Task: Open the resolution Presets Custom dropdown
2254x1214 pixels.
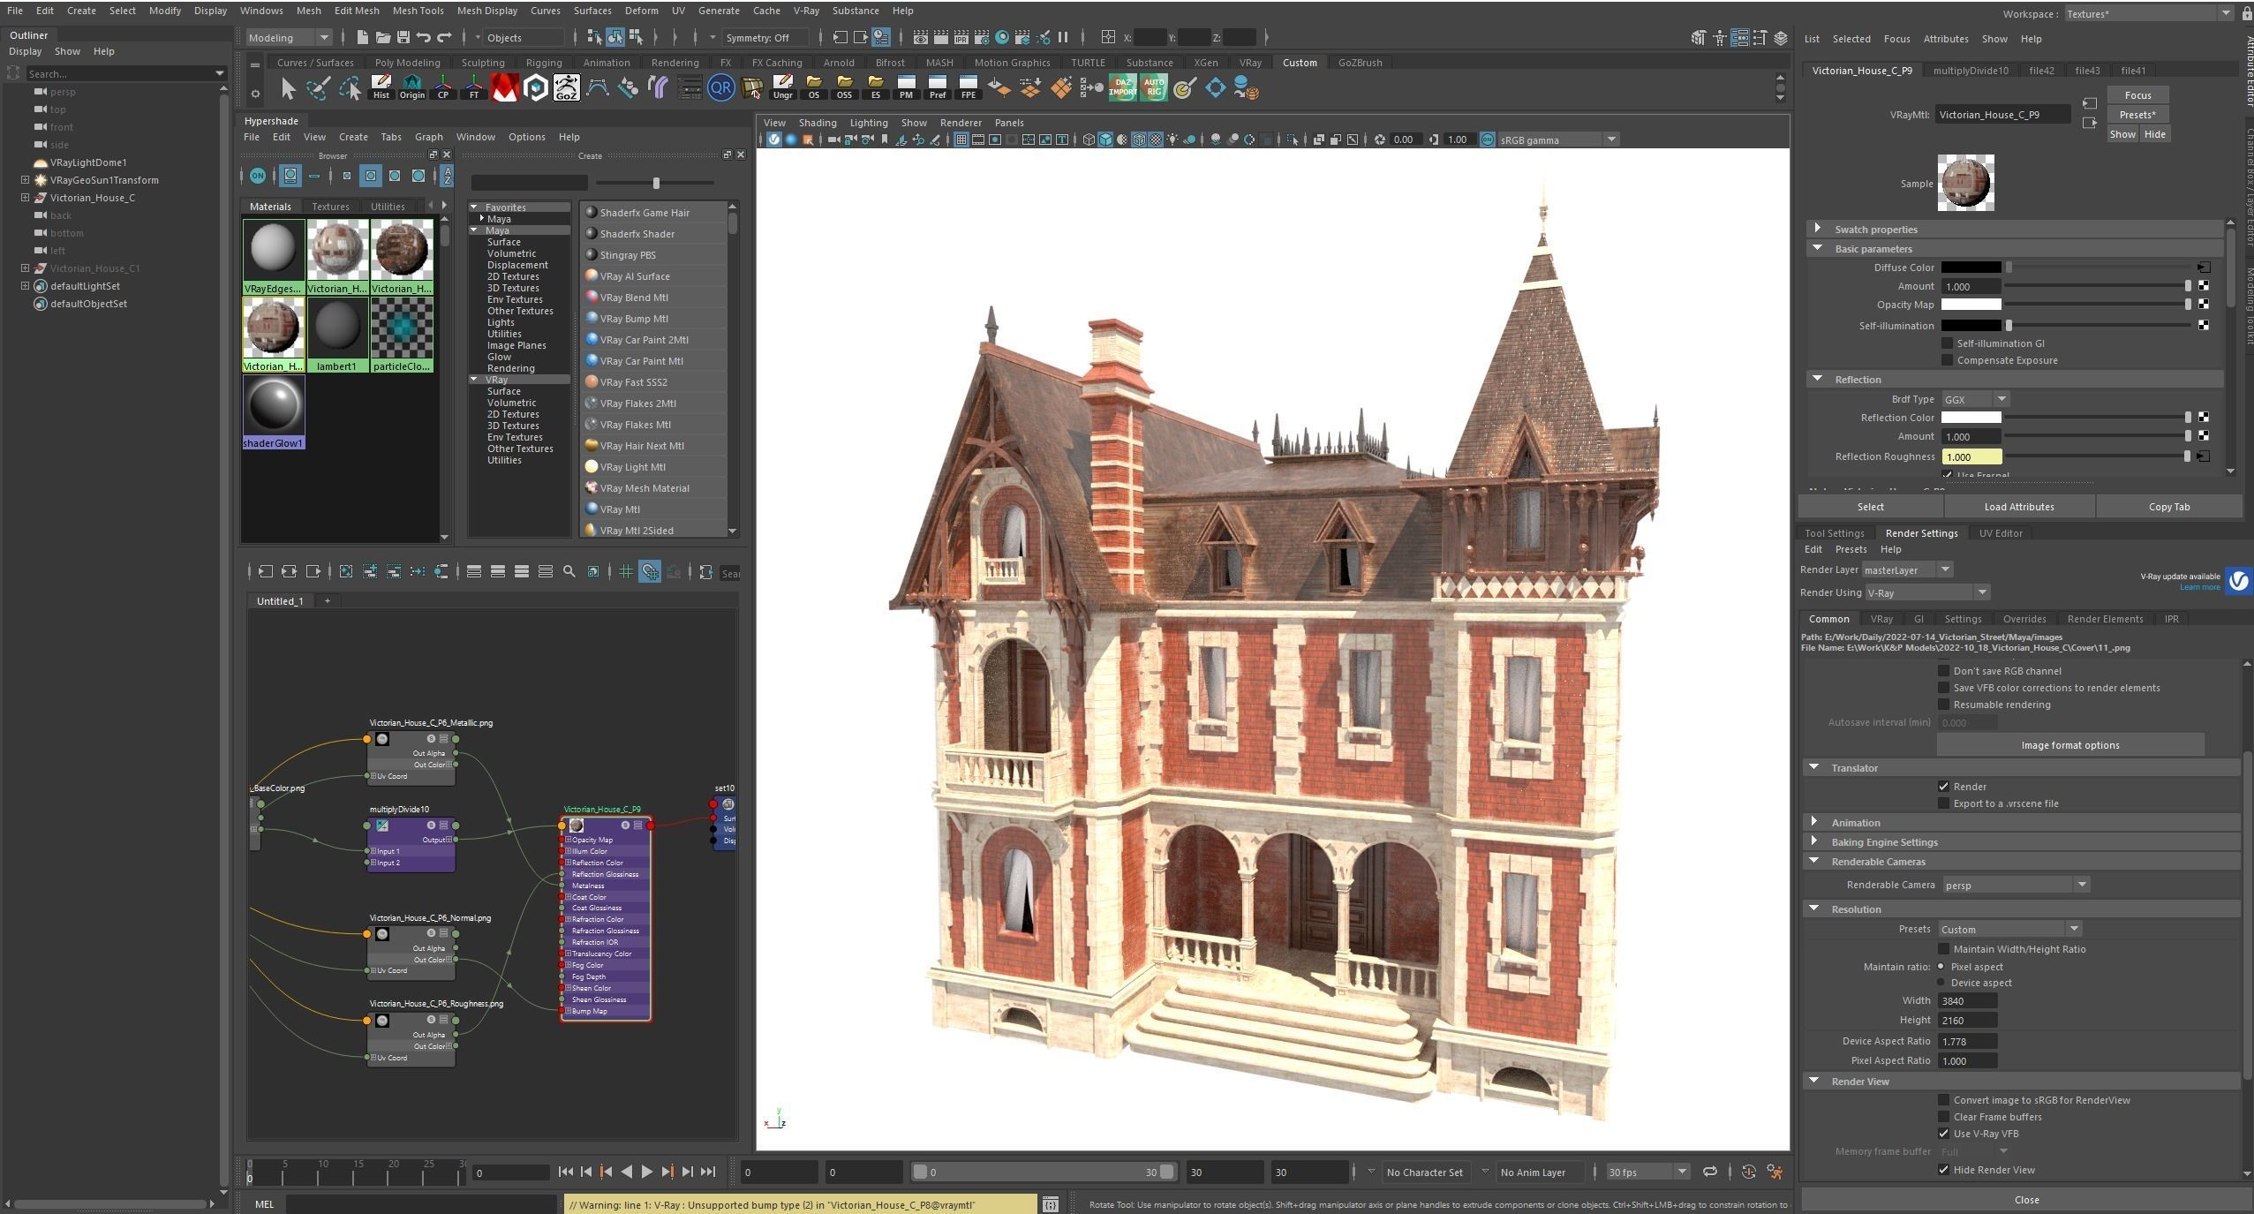Action: [x=2009, y=929]
